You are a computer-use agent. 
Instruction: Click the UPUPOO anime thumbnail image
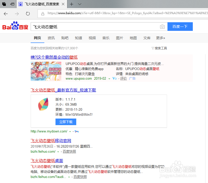click(46, 71)
